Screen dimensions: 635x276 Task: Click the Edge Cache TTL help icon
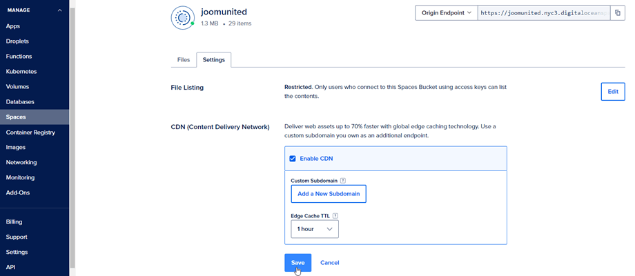point(335,215)
